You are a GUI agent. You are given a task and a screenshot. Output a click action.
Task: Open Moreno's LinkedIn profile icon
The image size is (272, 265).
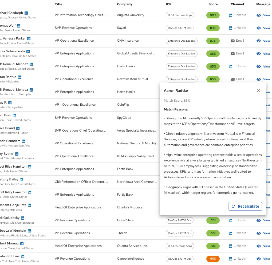(22, 244)
